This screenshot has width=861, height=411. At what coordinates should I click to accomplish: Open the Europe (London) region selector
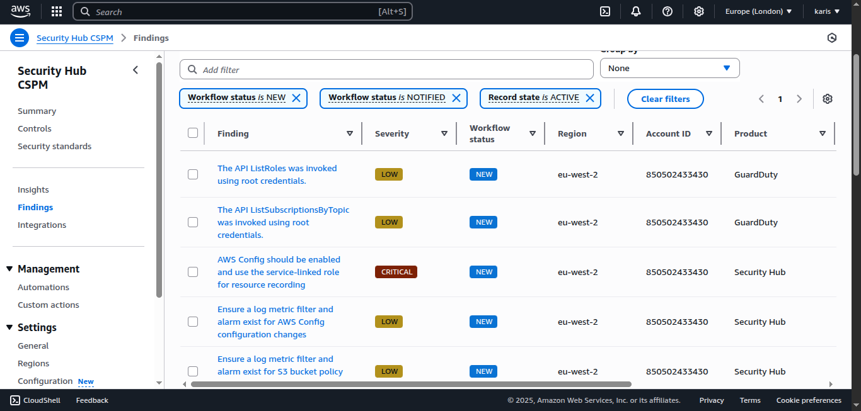(x=758, y=11)
